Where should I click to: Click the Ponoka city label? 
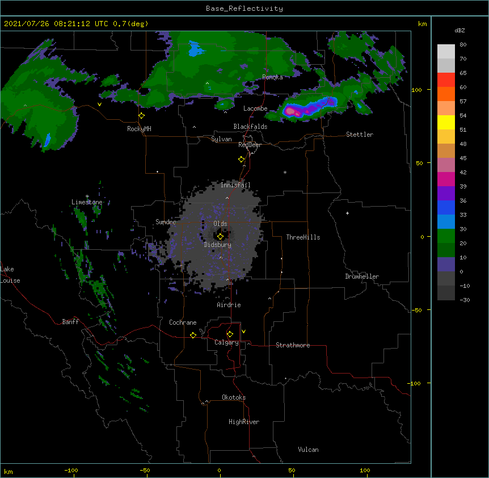(272, 77)
